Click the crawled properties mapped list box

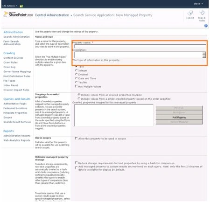coord(114,115)
